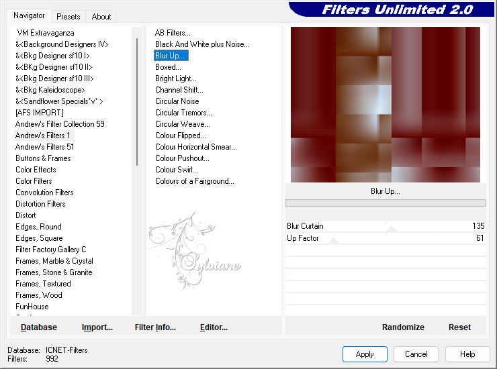Adjust the Up Factor slider
Viewport: 497px width, 369px height.
coord(333,241)
